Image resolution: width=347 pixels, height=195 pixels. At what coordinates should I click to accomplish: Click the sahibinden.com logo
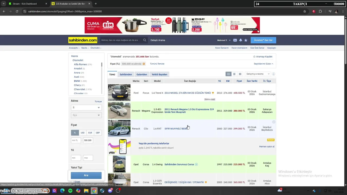pos(83,40)
